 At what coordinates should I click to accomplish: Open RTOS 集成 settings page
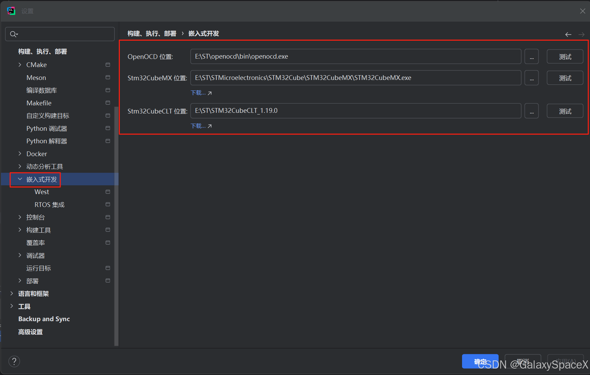(49, 205)
